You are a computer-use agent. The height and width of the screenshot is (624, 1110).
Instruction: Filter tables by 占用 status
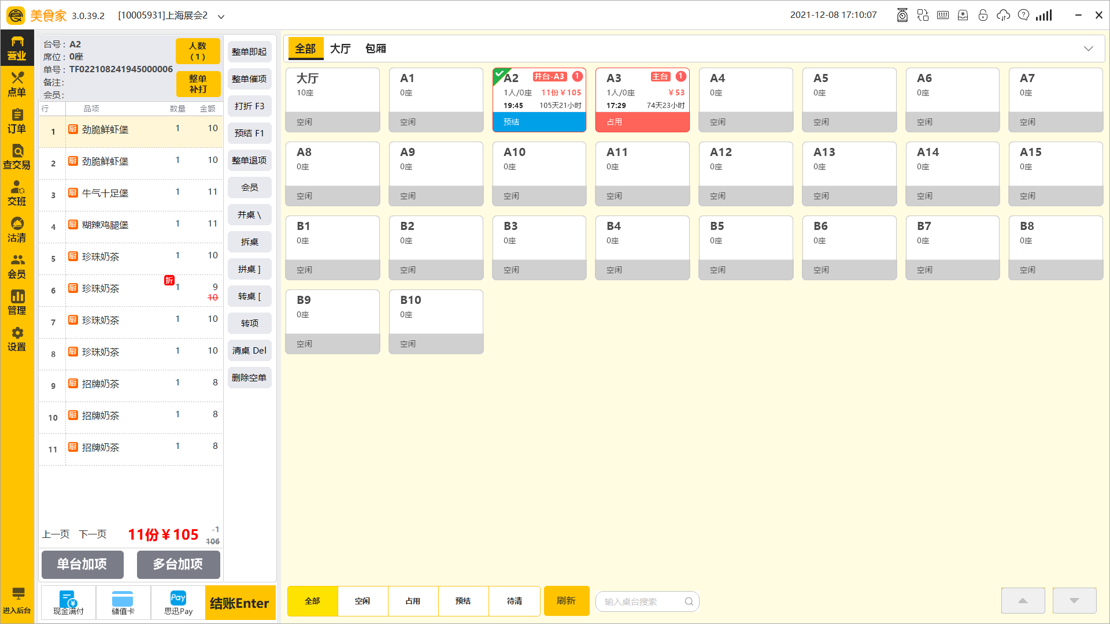413,601
